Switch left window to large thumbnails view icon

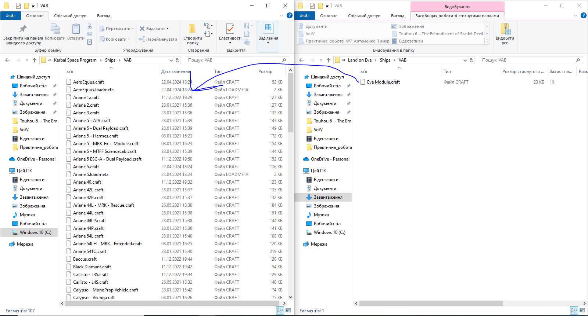[x=288, y=311]
